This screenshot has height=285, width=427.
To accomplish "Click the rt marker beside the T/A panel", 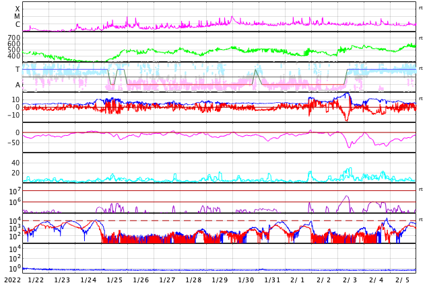I will [421, 69].
